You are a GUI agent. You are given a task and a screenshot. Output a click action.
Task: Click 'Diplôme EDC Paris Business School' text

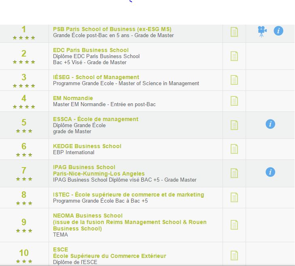[x=96, y=57]
